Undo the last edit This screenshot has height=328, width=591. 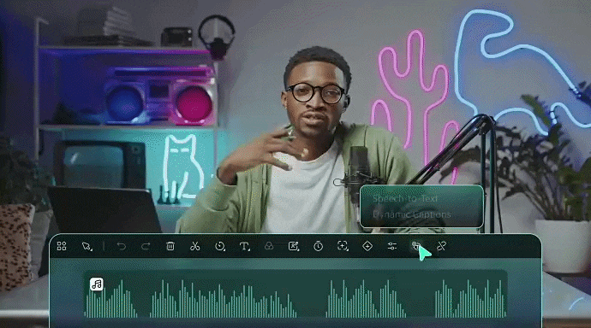click(122, 246)
